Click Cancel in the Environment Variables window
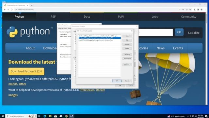 131,86
